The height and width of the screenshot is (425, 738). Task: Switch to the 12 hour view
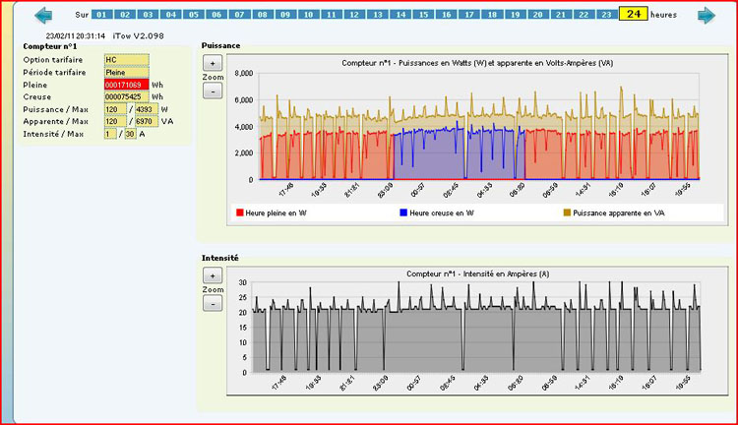point(354,16)
